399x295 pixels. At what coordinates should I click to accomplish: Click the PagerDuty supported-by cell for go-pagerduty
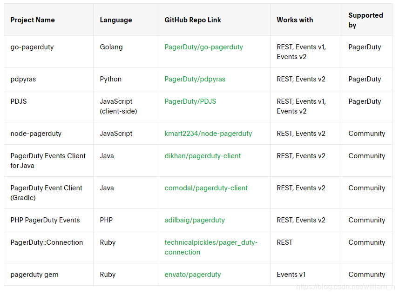tap(367, 52)
